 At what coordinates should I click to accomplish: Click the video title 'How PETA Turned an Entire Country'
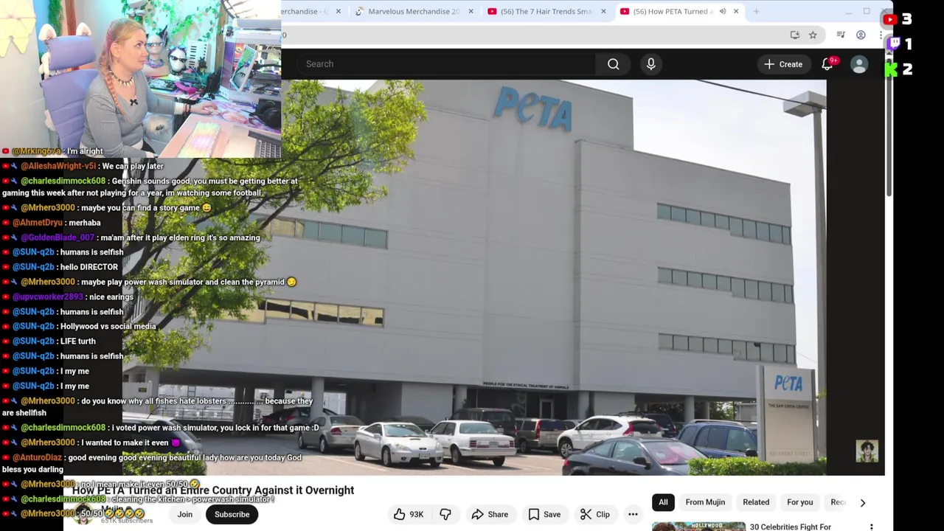pos(213,490)
